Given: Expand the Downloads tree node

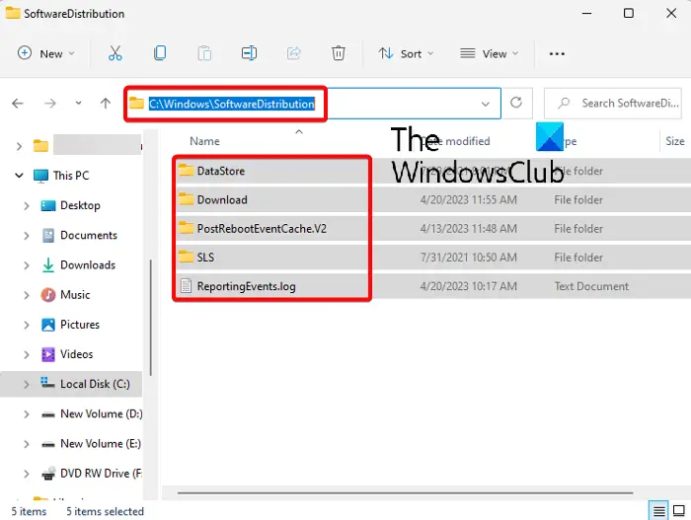Looking at the screenshot, I should [x=27, y=265].
